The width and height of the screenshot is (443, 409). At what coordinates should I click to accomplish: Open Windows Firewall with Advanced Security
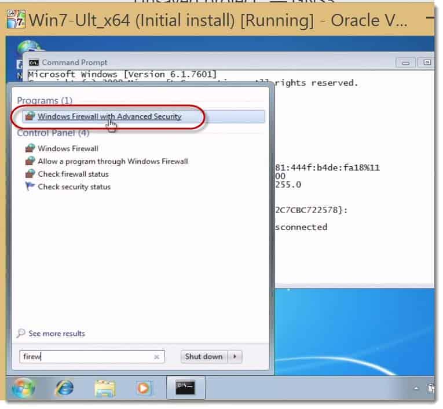point(143,117)
